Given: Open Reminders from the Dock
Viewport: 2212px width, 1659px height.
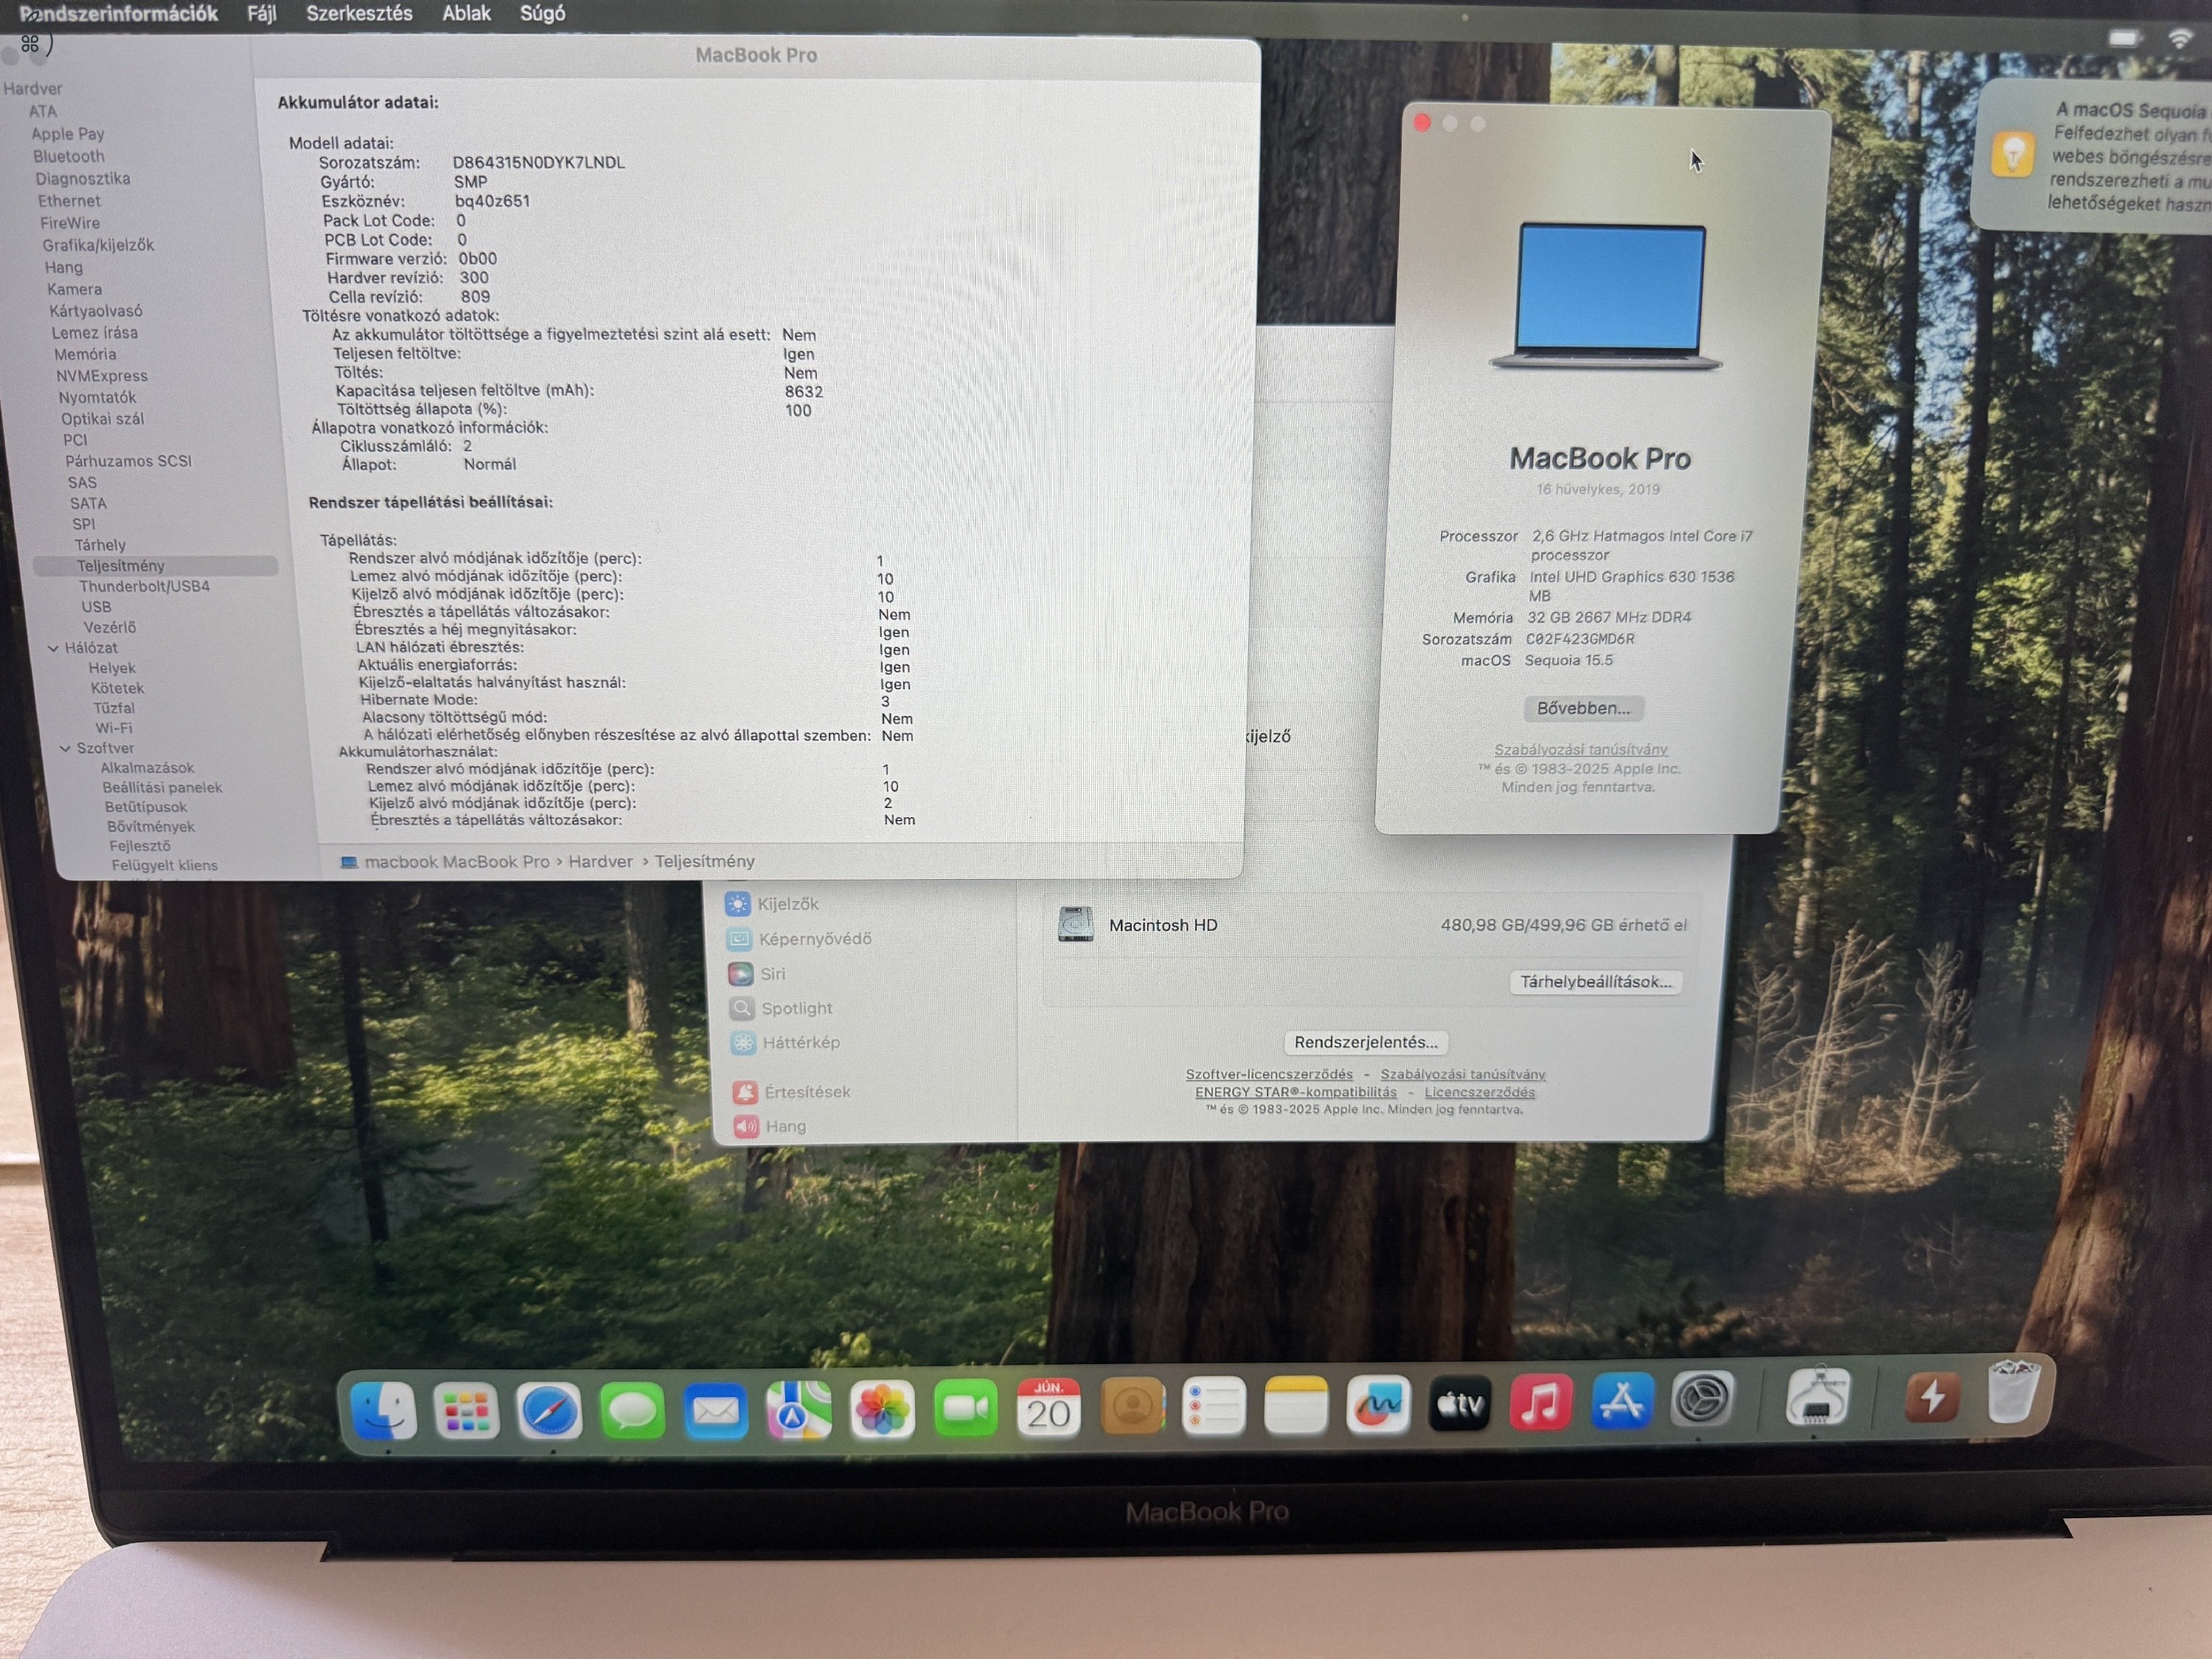Looking at the screenshot, I should coord(1213,1406).
